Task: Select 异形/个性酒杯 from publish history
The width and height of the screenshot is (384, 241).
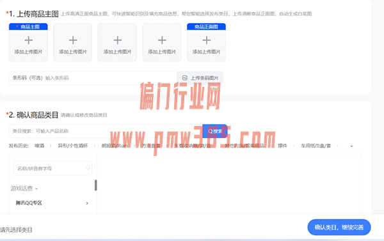Action: pyautogui.click(x=73, y=146)
